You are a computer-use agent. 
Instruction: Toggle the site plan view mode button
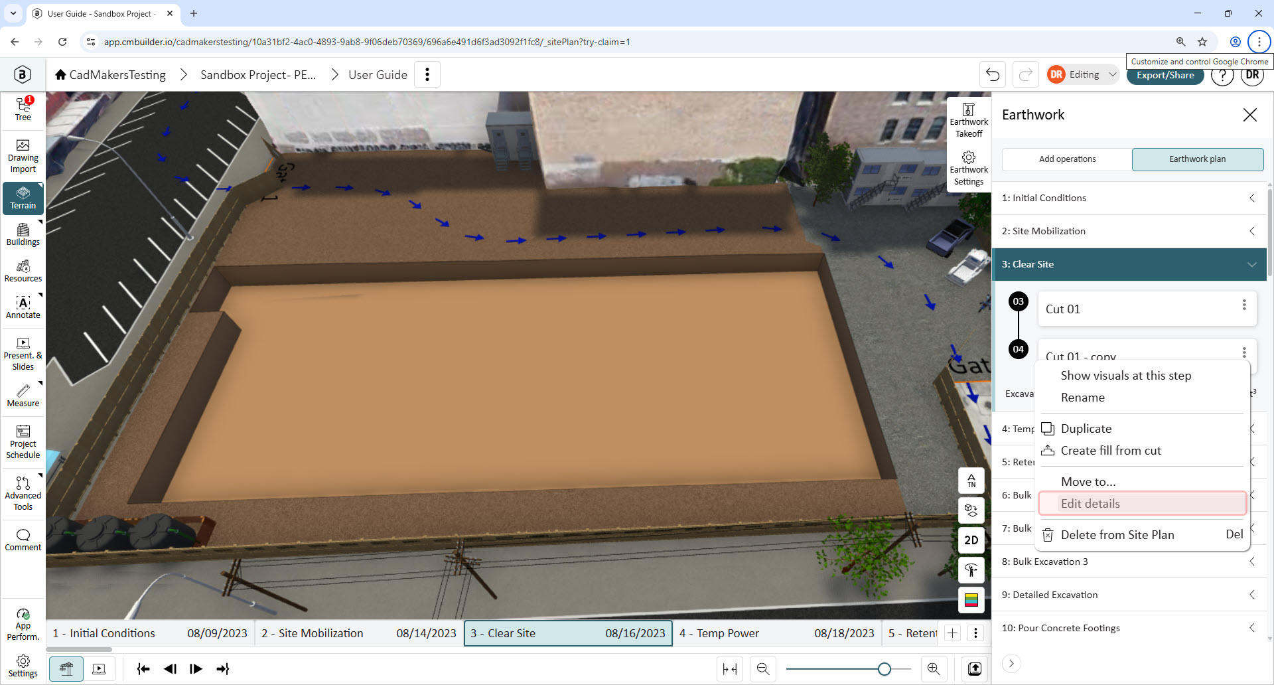pos(66,669)
